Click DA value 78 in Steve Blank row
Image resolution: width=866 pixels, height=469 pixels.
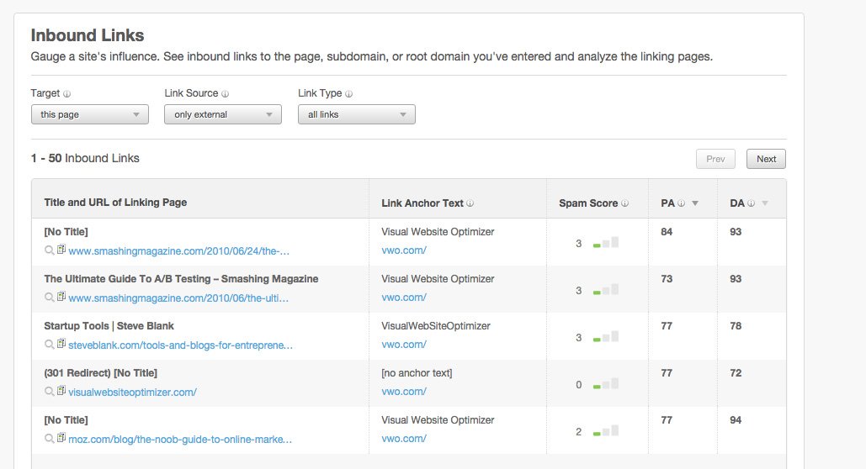(x=736, y=325)
